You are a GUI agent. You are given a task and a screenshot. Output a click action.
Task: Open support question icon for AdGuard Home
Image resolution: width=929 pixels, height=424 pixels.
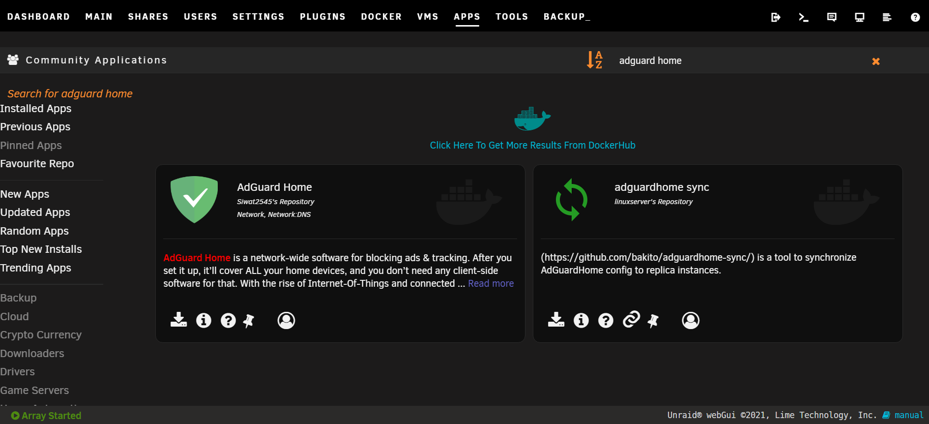coord(228,320)
